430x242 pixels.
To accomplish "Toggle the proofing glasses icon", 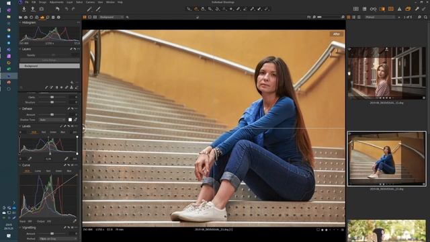I will [x=373, y=9].
